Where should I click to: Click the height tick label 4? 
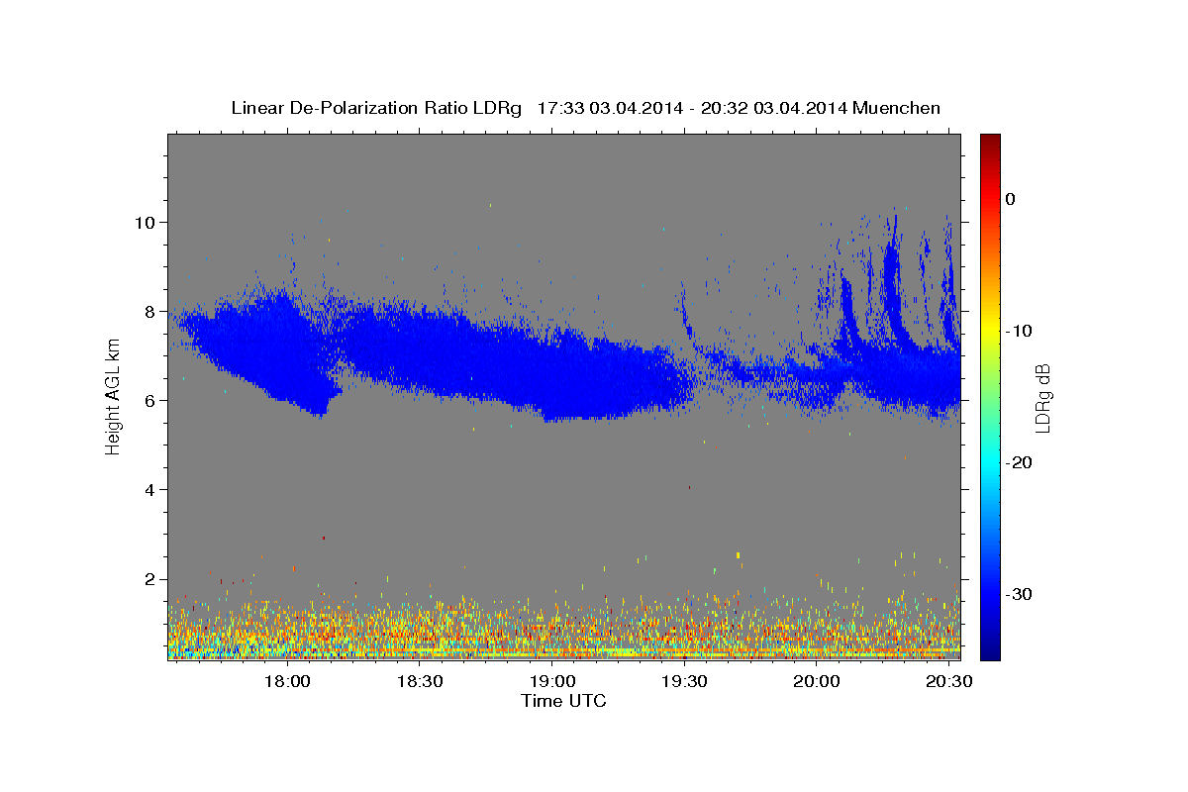point(150,489)
